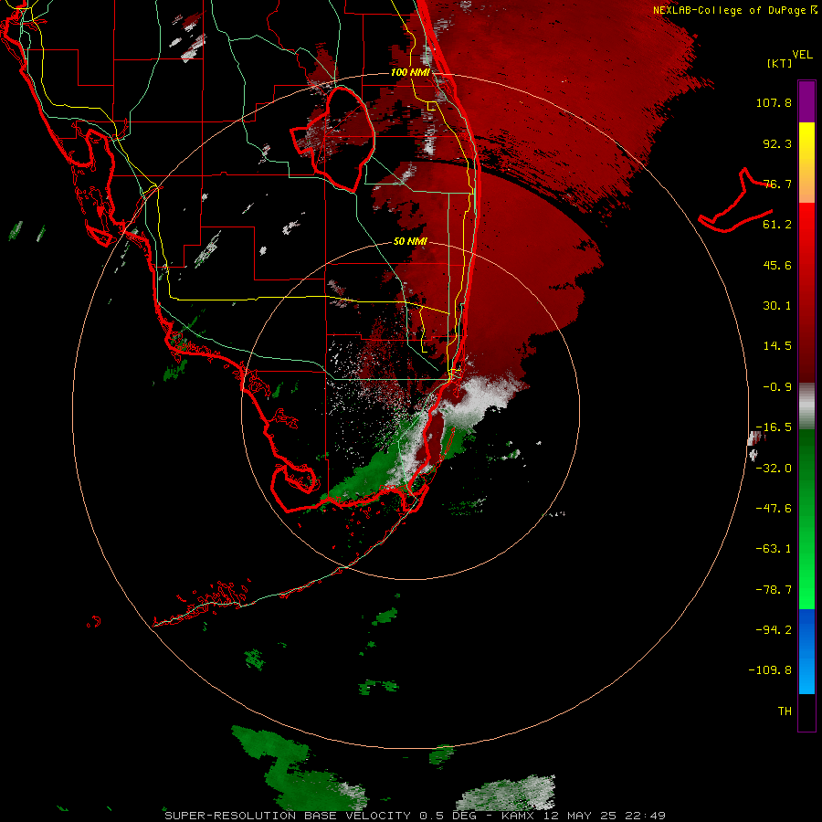This screenshot has width=822, height=822.
Task: Click the [KT] units label
Action: (779, 63)
